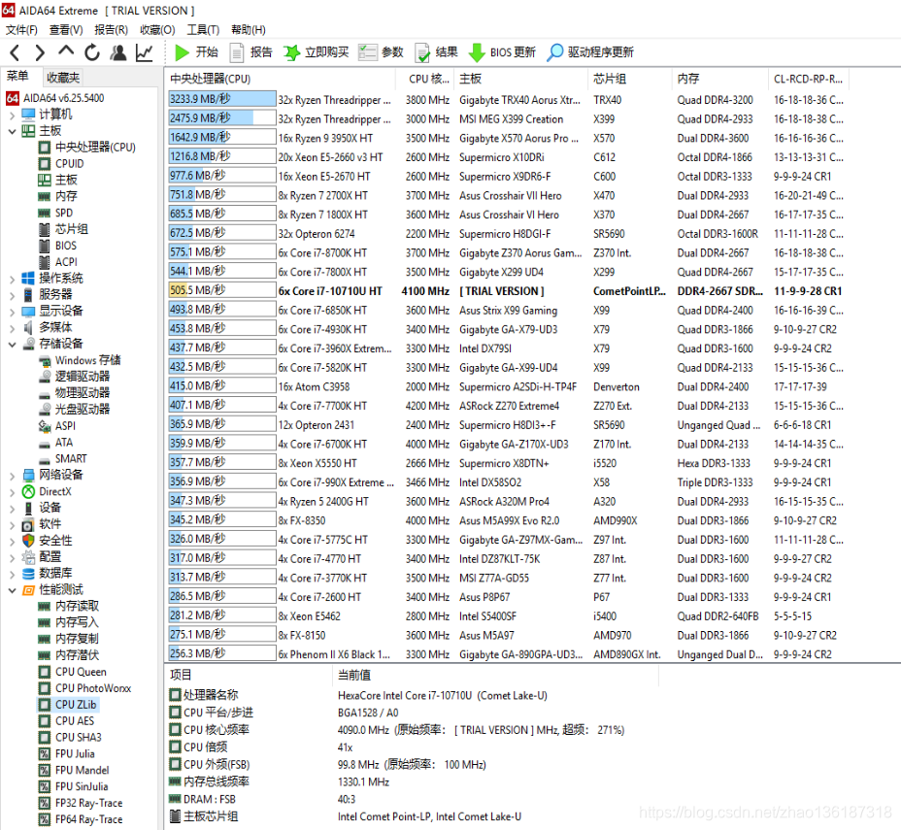The height and width of the screenshot is (830, 901).
Task: Select CPU AES benchmark
Action: 66,721
